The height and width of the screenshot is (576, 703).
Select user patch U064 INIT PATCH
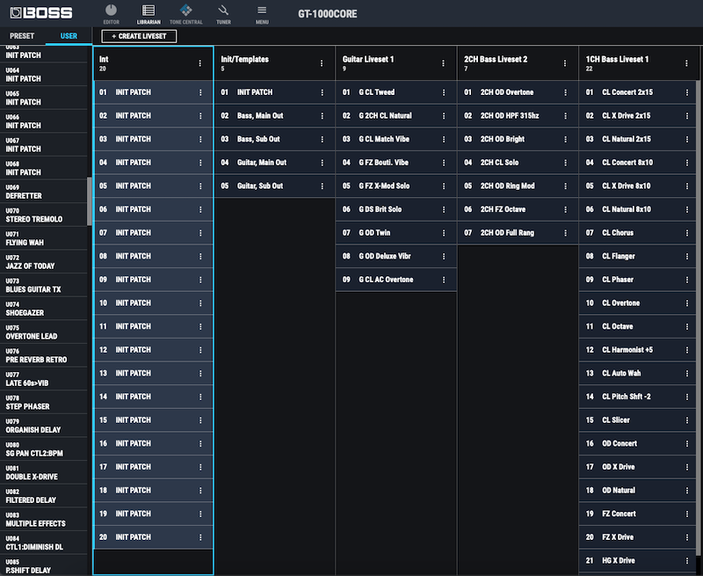43,75
